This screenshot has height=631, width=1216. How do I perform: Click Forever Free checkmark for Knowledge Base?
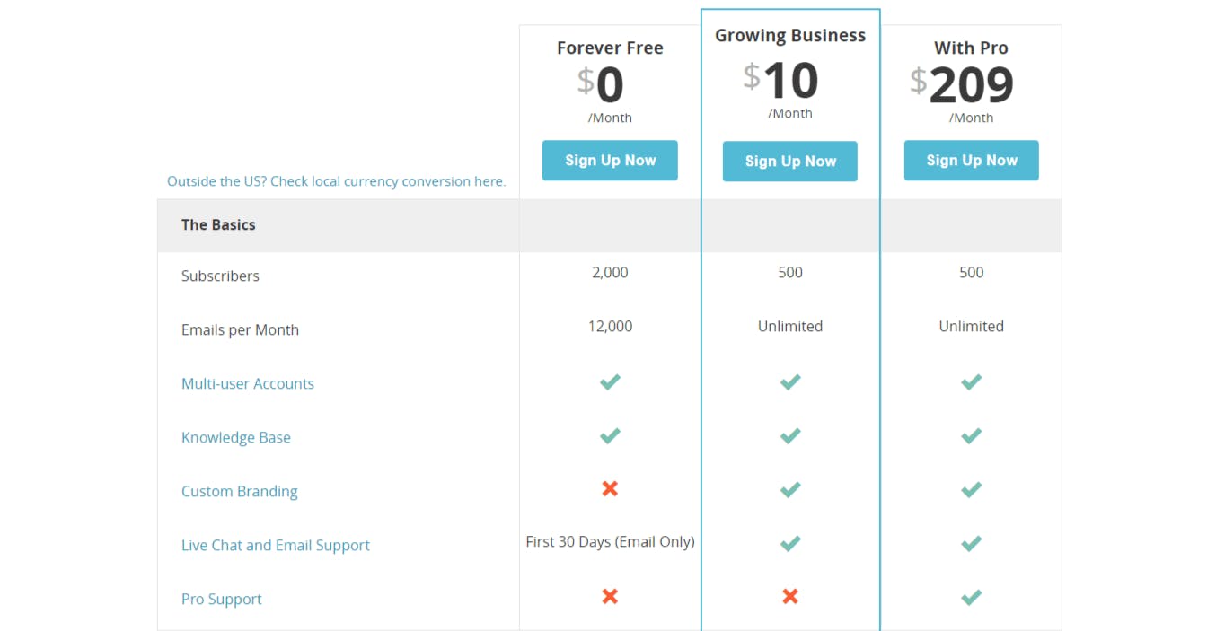[x=610, y=436]
